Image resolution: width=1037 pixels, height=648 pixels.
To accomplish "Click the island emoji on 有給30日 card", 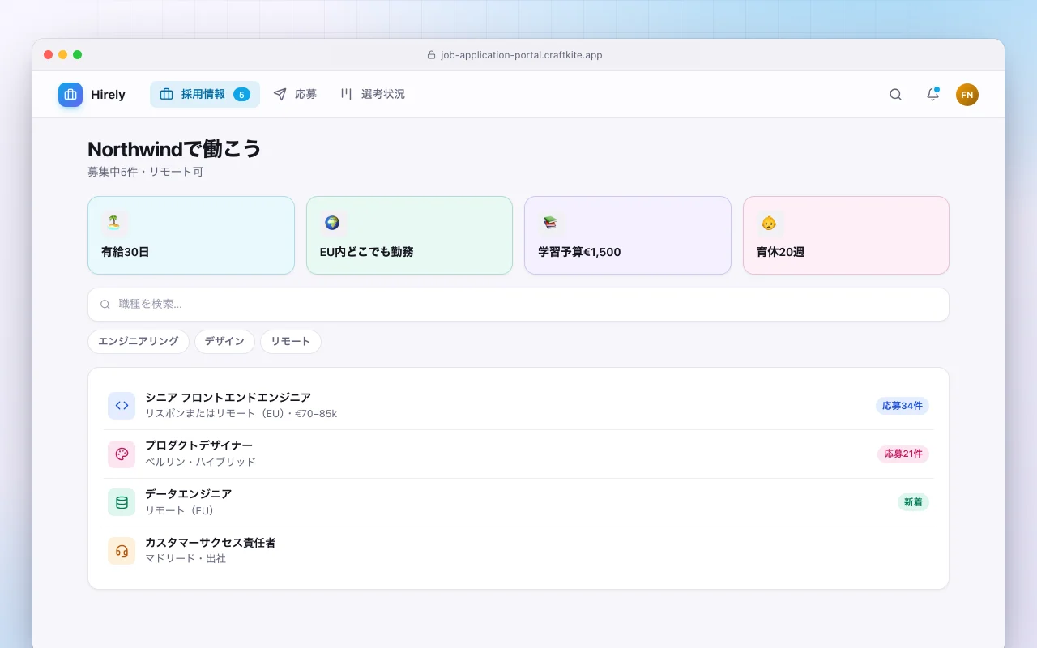I will (114, 223).
